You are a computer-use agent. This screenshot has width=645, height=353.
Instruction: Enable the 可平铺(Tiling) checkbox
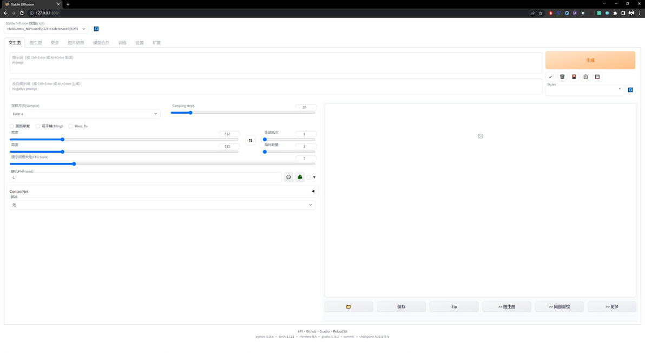pos(38,126)
